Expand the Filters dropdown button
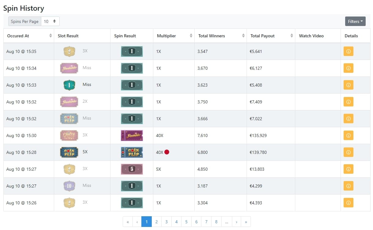Screen dimensions: 373x230 click(355, 21)
